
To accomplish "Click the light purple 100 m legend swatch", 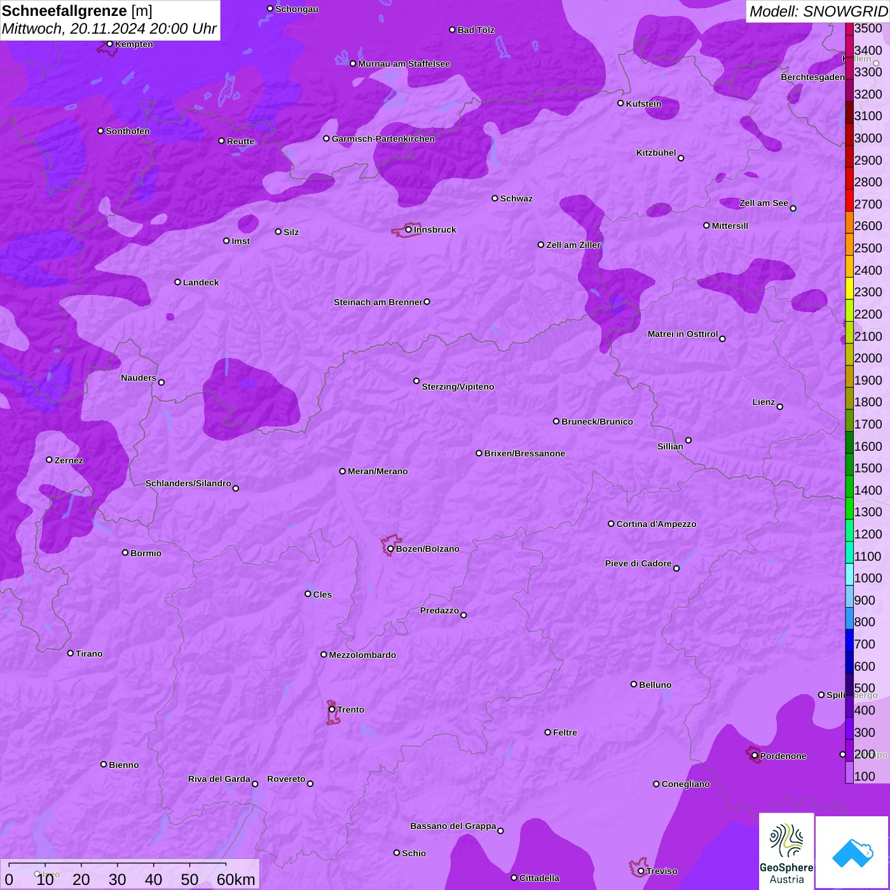I will pos(849,772).
